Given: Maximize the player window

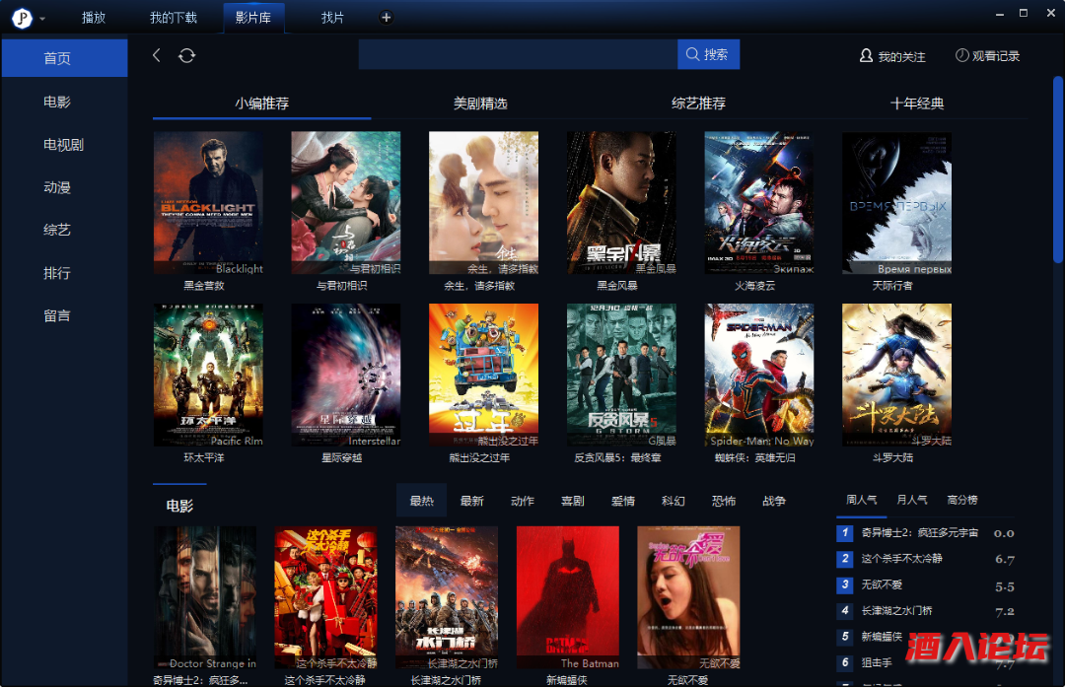Looking at the screenshot, I should click(1024, 13).
